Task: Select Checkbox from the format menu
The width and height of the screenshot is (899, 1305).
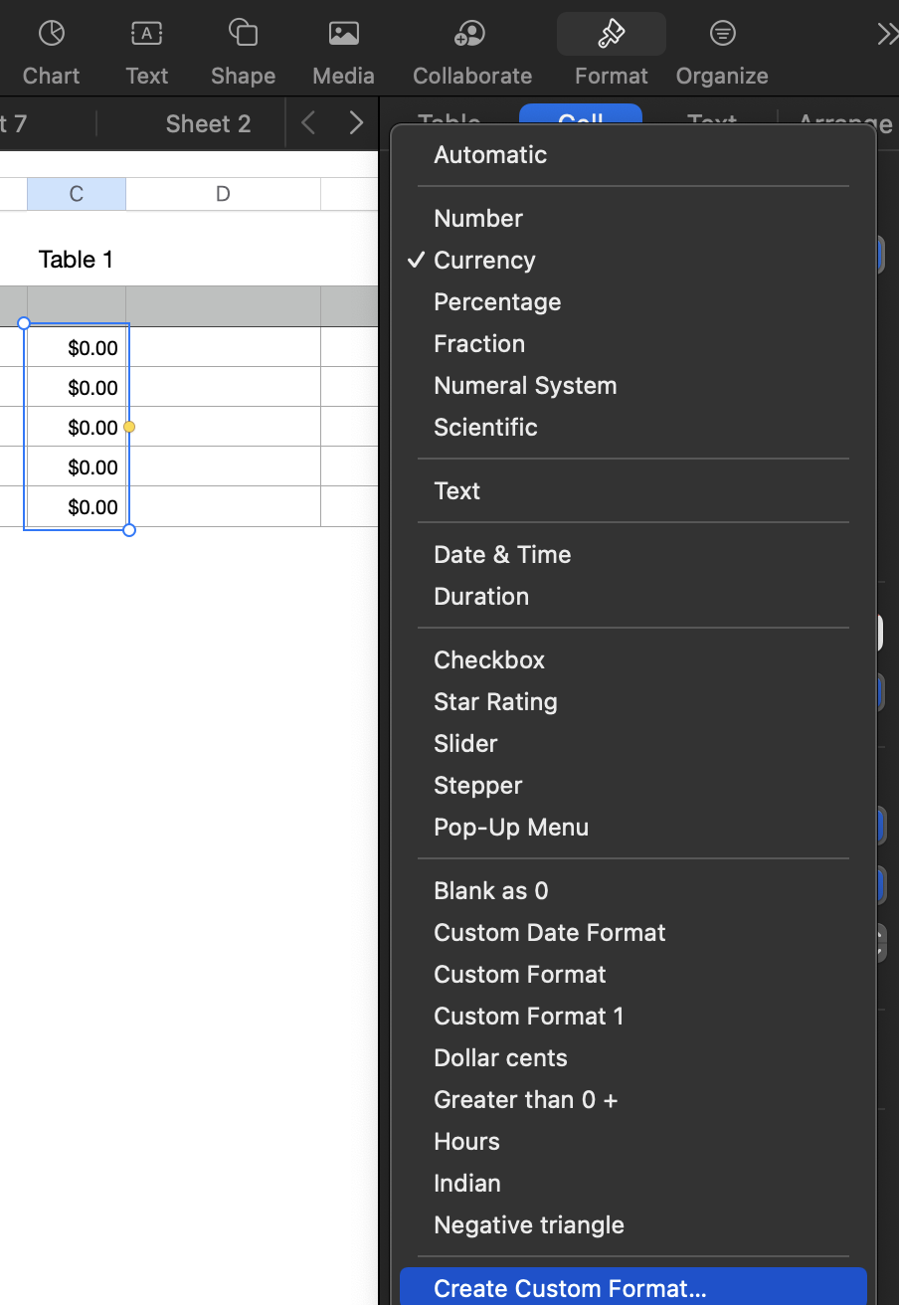Action: (x=489, y=660)
